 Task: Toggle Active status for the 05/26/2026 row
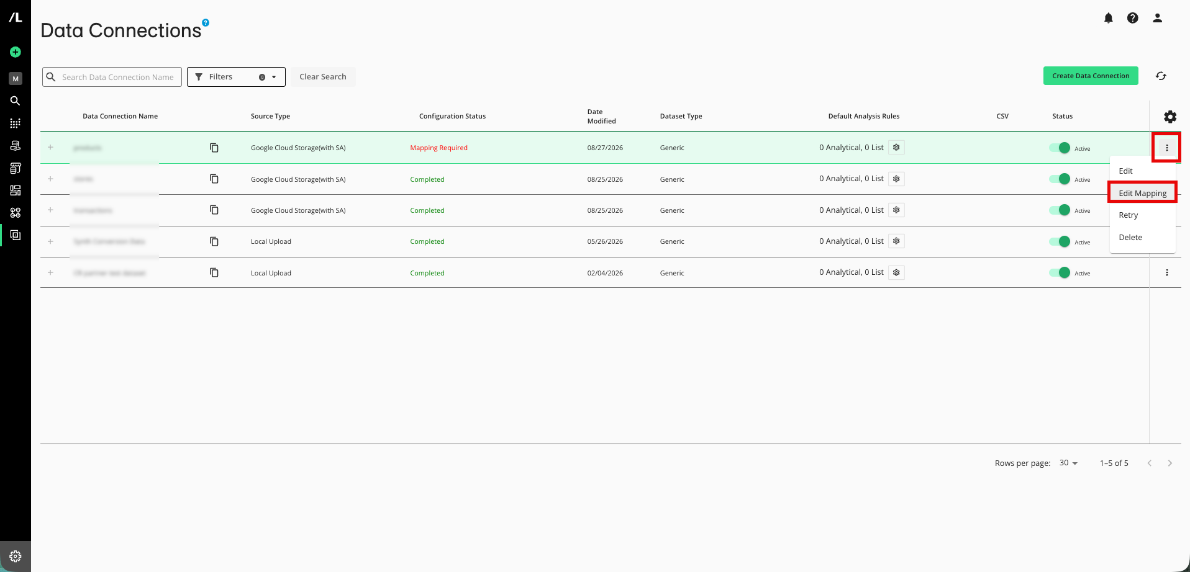click(x=1060, y=241)
